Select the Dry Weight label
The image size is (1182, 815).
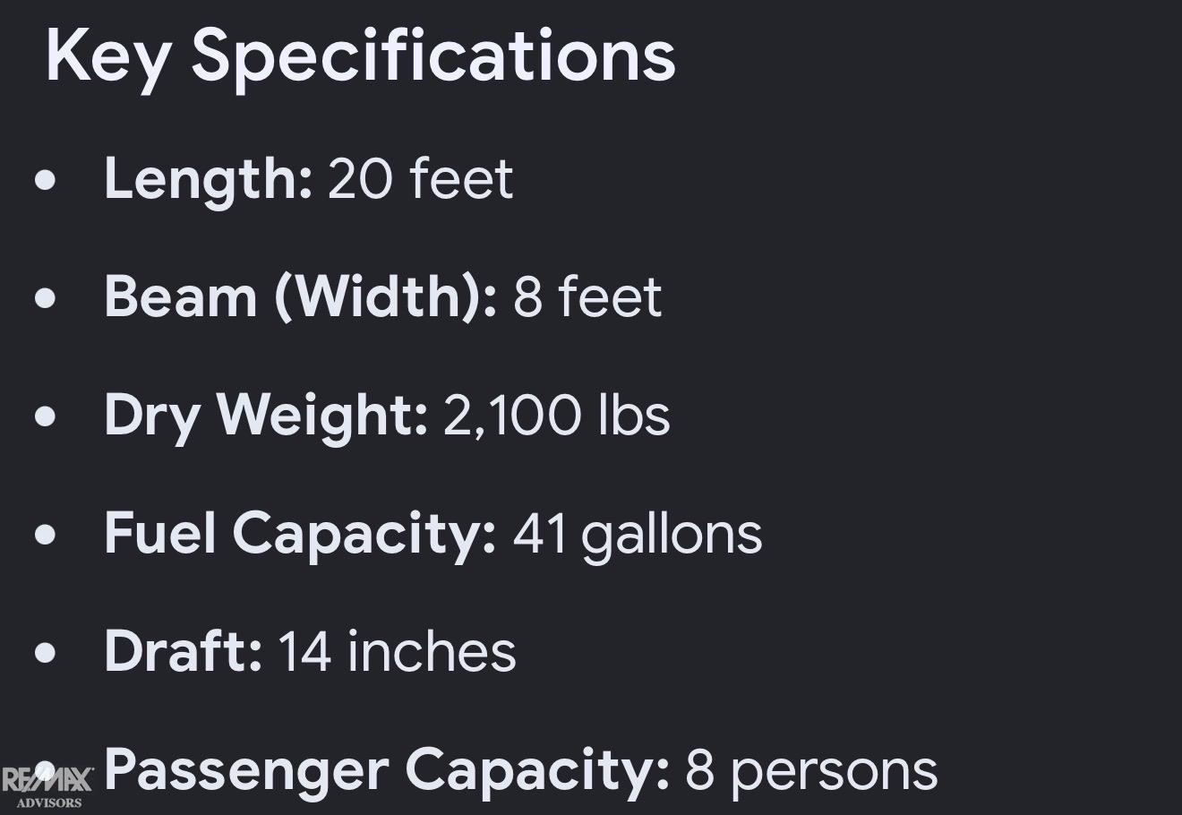click(x=266, y=416)
